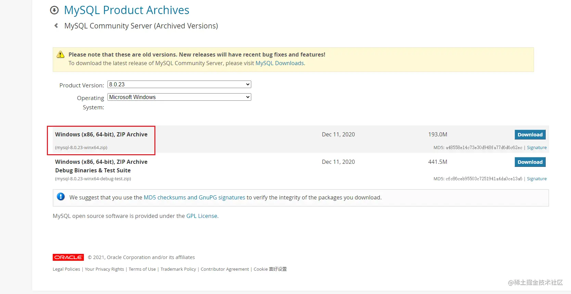Open Contributor Agreement footer link
The image size is (571, 294).
[225, 269]
